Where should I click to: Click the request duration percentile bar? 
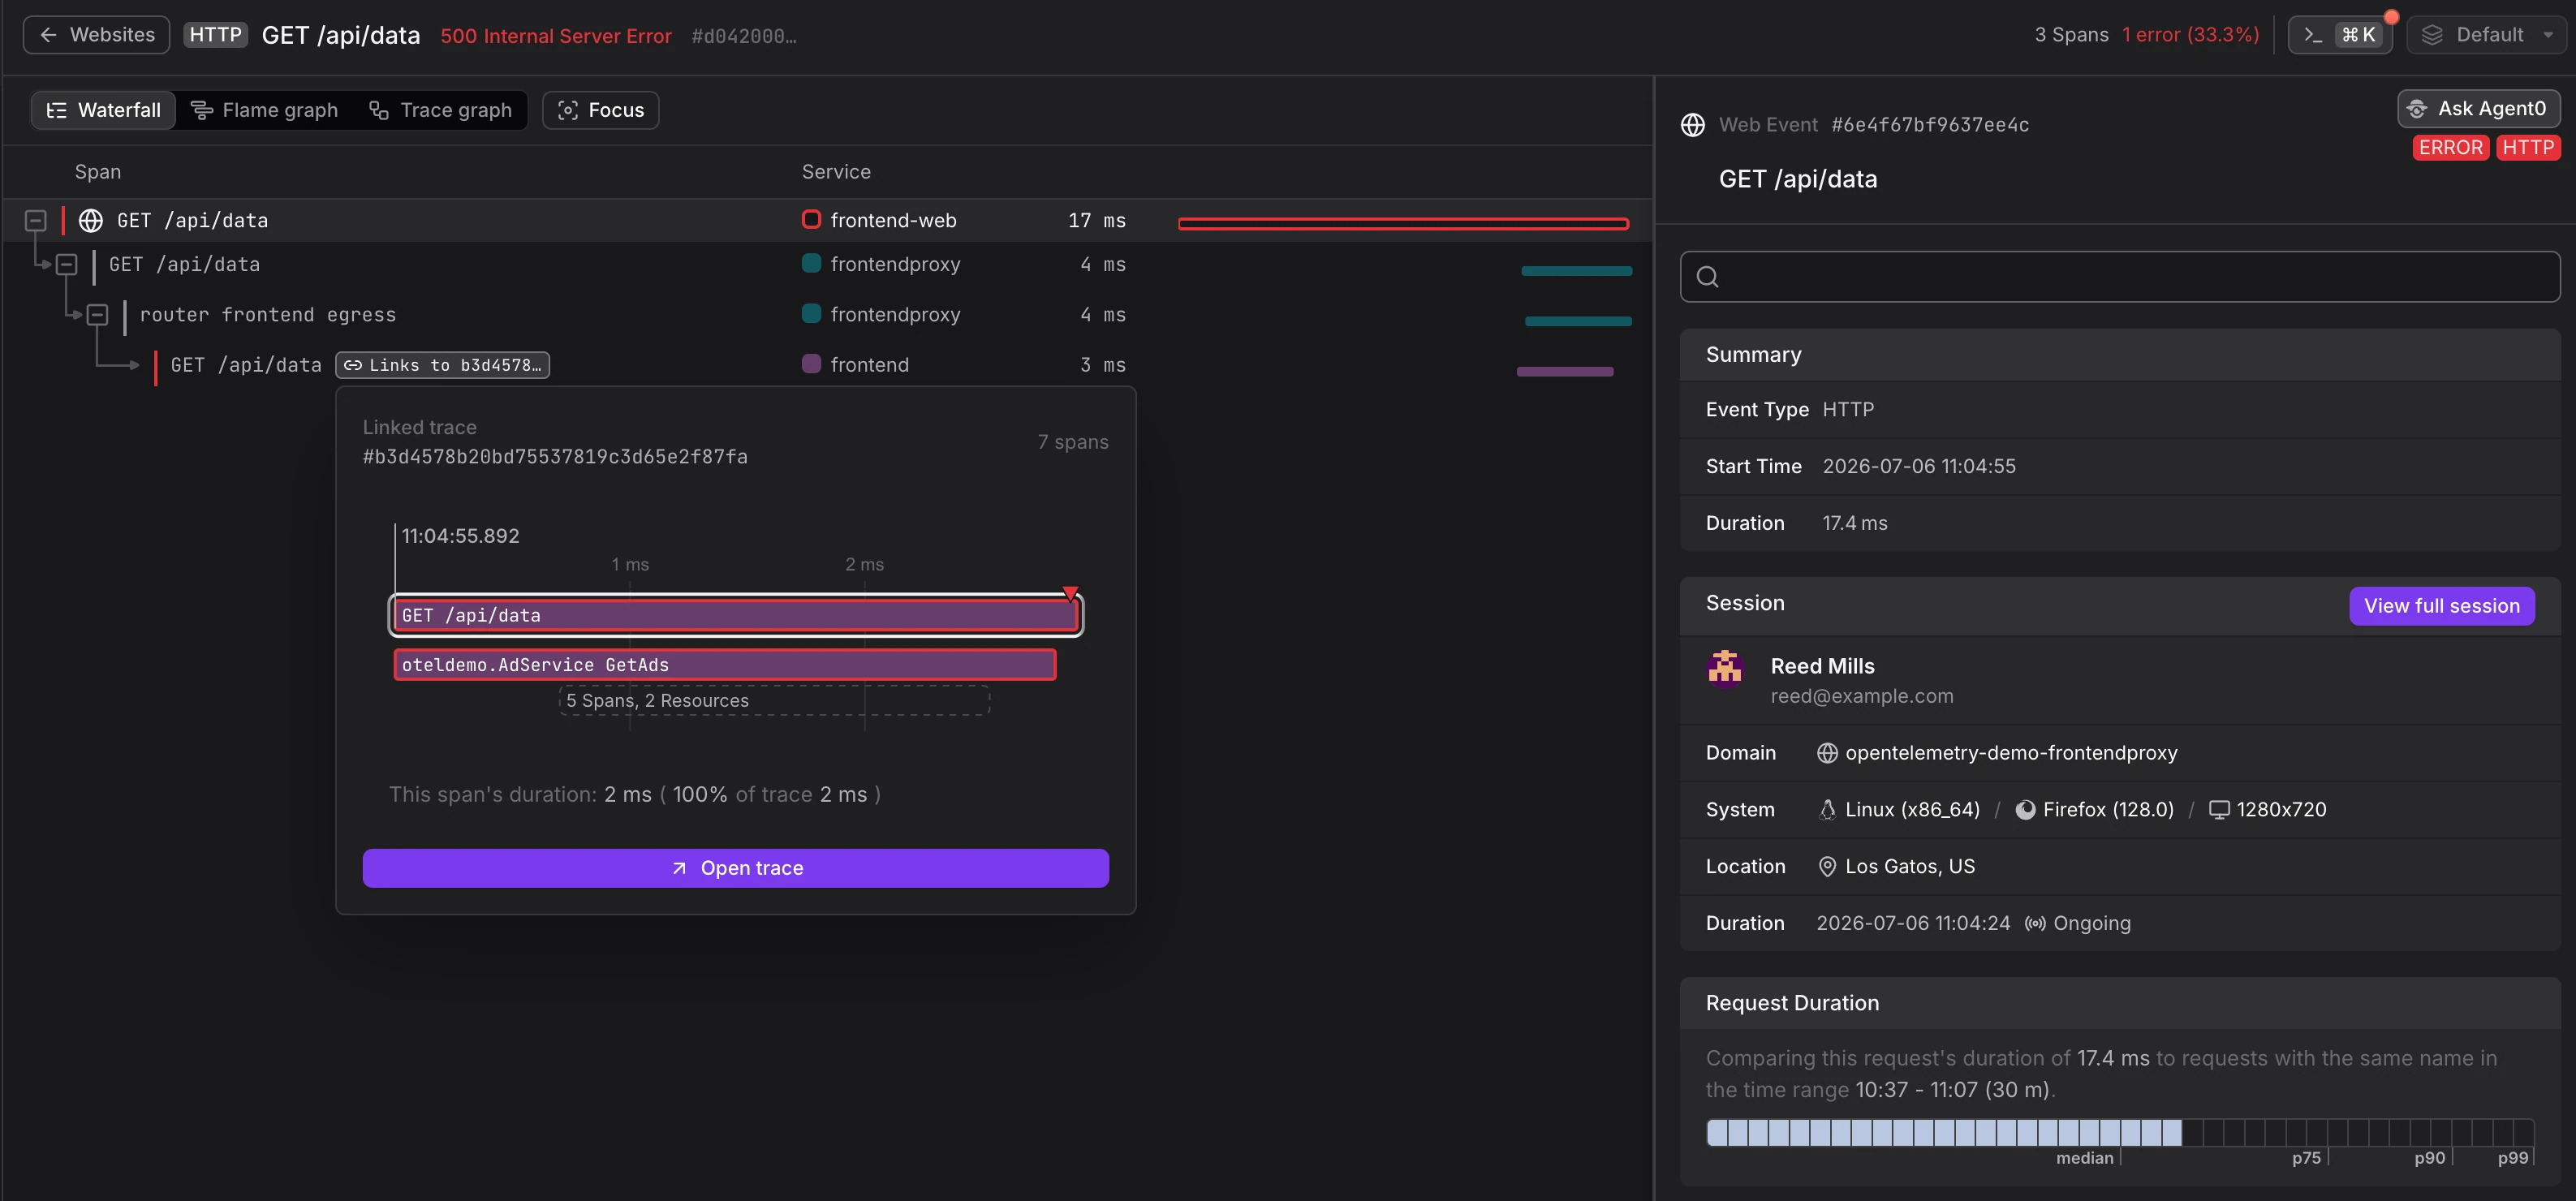click(x=2120, y=1133)
